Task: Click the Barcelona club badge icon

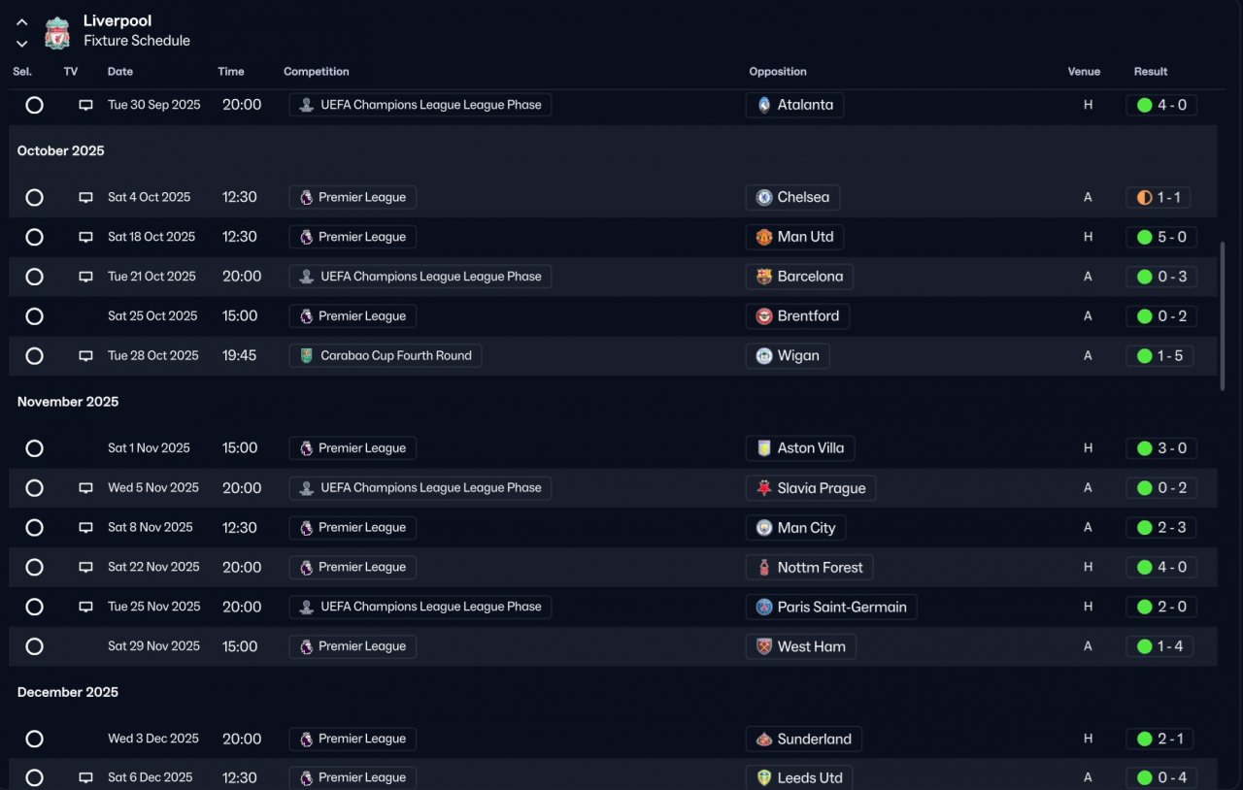Action: pyautogui.click(x=764, y=277)
